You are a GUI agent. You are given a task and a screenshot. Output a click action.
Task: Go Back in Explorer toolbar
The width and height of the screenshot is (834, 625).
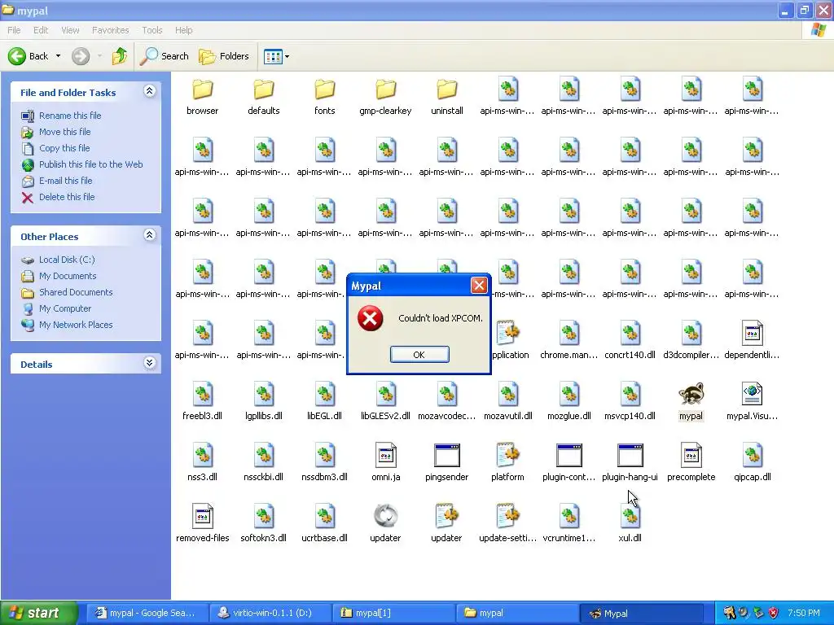pyautogui.click(x=29, y=56)
